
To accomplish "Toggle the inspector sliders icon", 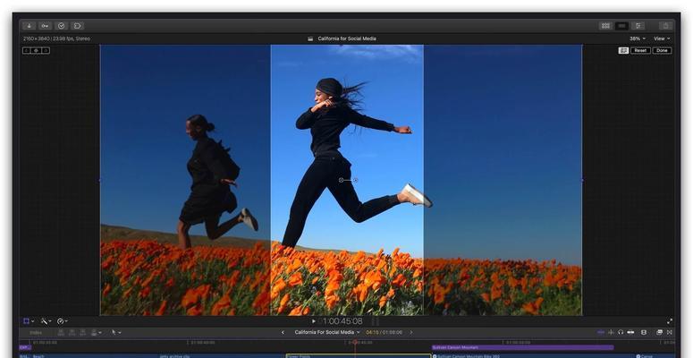I will pyautogui.click(x=638, y=26).
